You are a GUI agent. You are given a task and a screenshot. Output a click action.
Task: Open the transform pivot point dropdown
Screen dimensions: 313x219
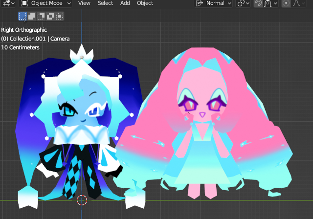point(243,3)
